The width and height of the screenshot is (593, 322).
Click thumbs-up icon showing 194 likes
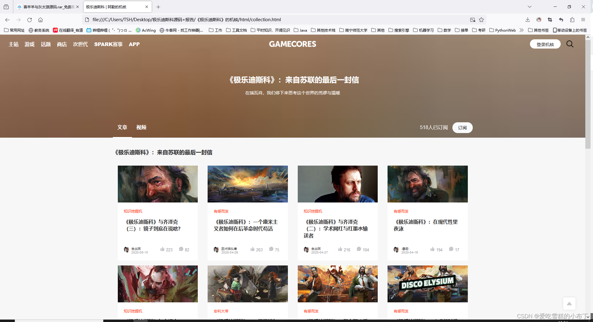click(432, 249)
